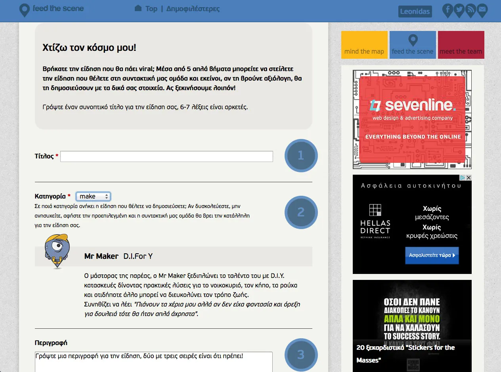Close the Hellas Direct ad
Image resolution: width=501 pixels, height=372 pixels.
(468, 178)
